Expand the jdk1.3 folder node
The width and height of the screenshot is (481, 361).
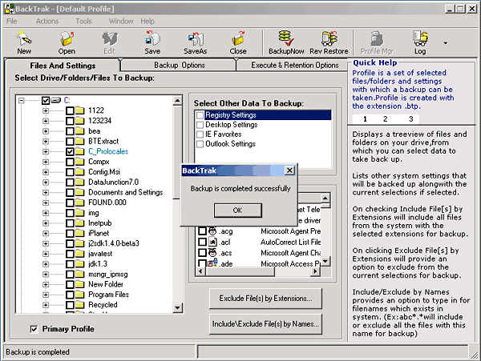[46, 264]
